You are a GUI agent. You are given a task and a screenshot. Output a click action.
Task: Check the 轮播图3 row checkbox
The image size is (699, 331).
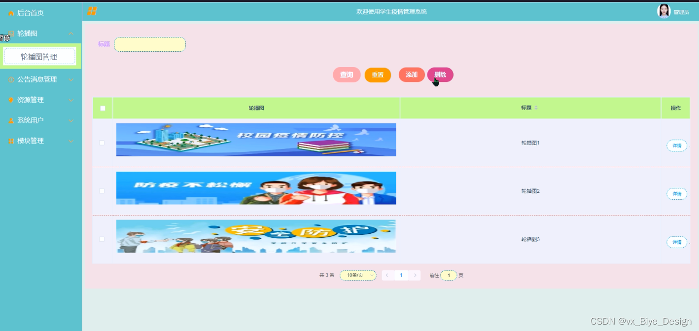(102, 239)
